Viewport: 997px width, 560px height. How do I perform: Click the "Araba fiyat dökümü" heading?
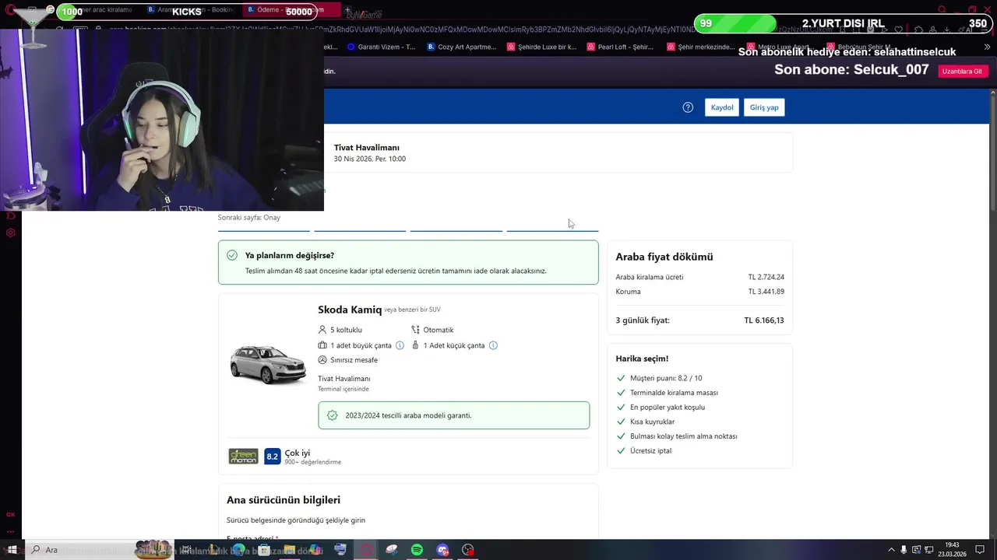664,257
